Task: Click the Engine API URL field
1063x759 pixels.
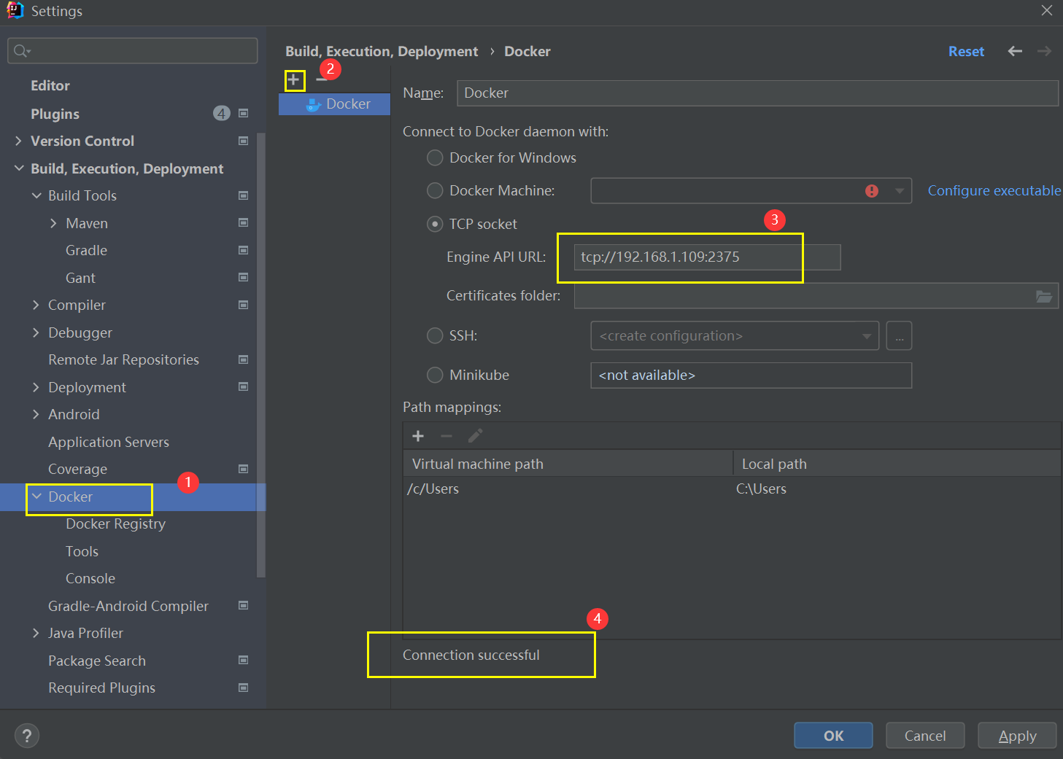Action: pyautogui.click(x=707, y=257)
